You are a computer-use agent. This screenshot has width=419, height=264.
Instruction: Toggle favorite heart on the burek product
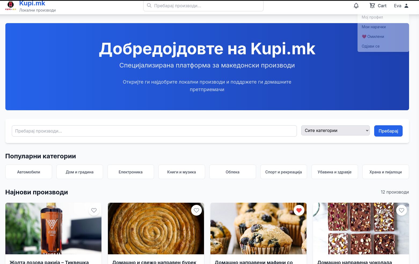pyautogui.click(x=196, y=210)
